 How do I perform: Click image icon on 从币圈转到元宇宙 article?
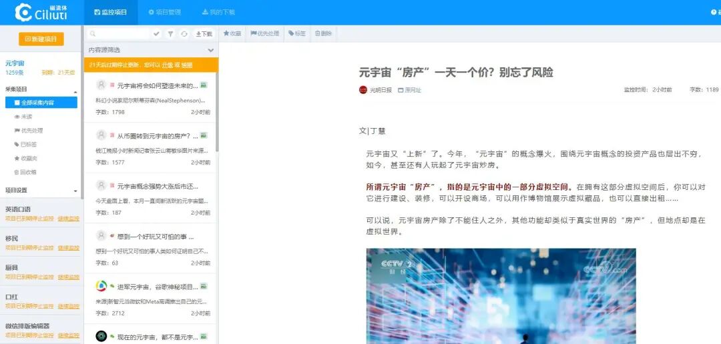204,135
